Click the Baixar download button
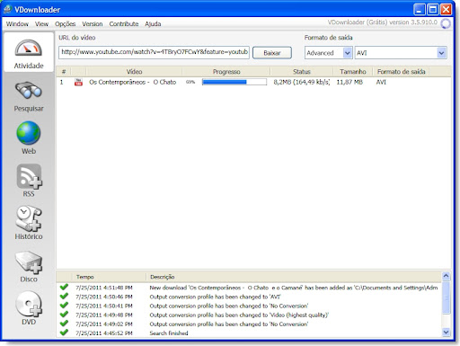Viewport: 460px width, 346px height. click(x=272, y=53)
